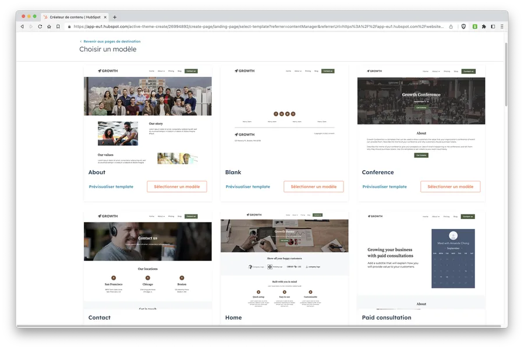
Task: Click the Contact template thumbnail
Action: (x=148, y=260)
